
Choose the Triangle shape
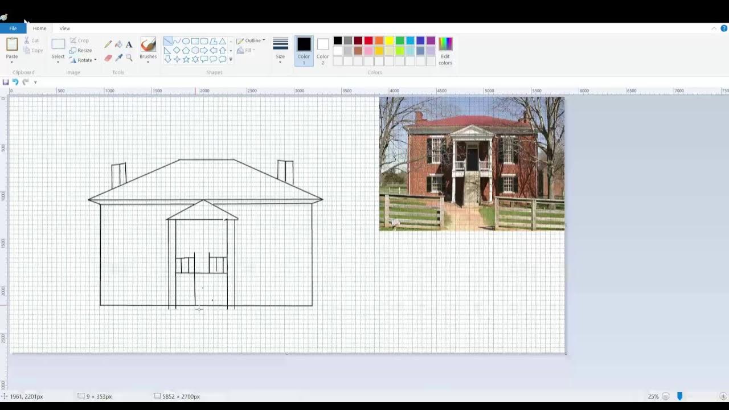click(x=222, y=42)
